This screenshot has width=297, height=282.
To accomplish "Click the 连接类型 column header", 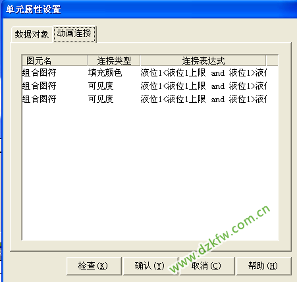I will tap(114, 61).
